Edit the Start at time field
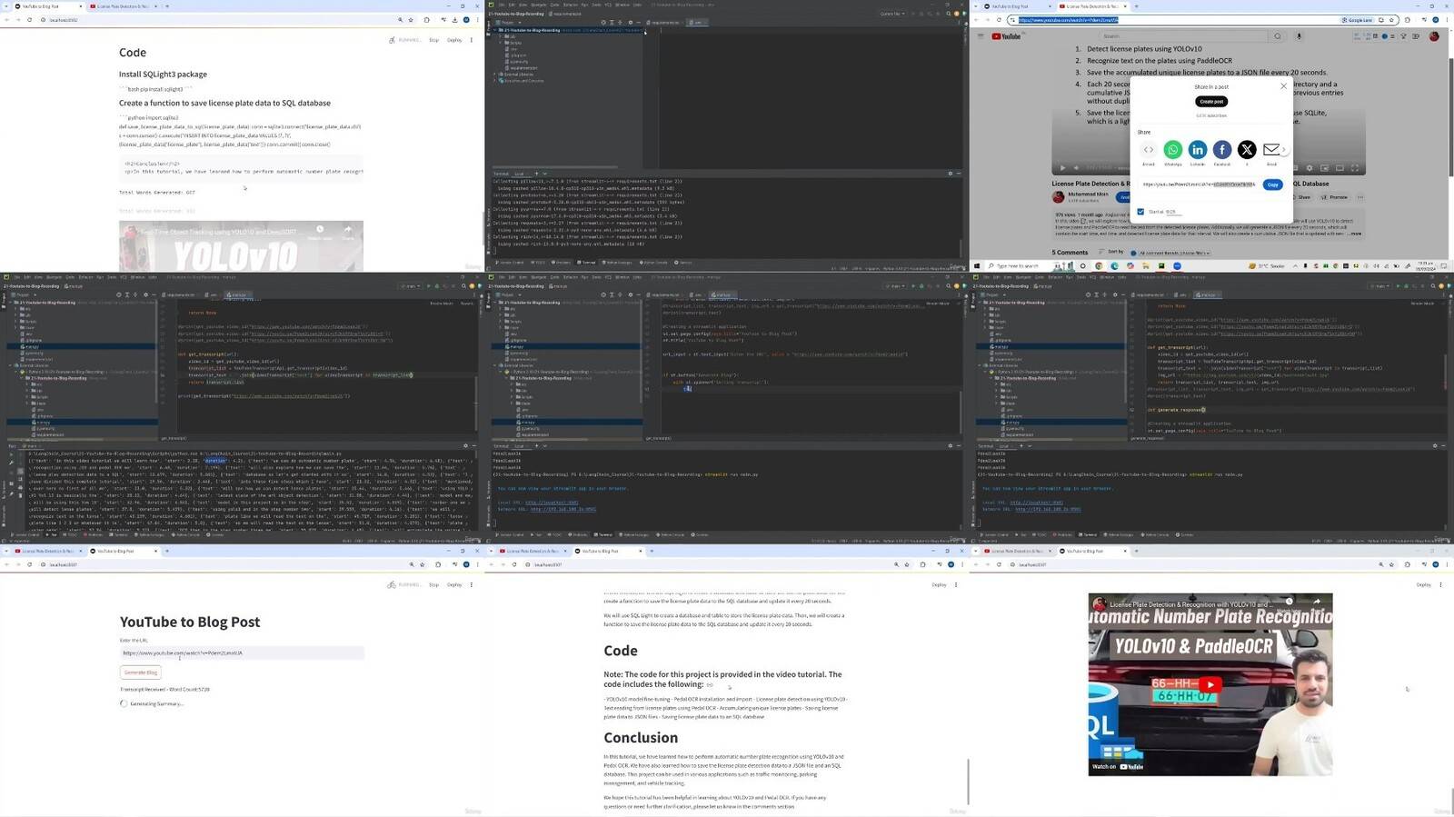Screen dimensions: 1454x817 [x=1173, y=212]
